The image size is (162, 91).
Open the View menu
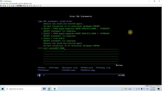(x=7, y=4)
